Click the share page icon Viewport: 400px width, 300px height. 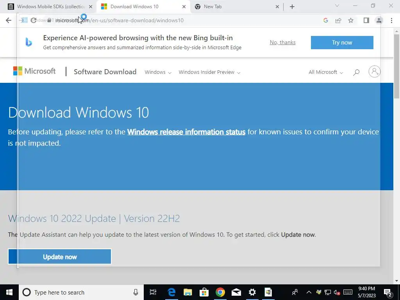coord(338,20)
